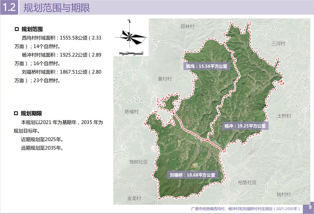Image resolution: width=314 pixels, height=214 pixels.
Task: Click the 土桥村 label on the map
Action: (284, 116)
